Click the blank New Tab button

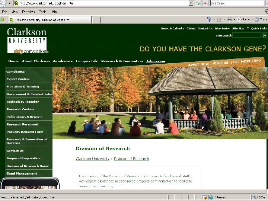(96, 20)
